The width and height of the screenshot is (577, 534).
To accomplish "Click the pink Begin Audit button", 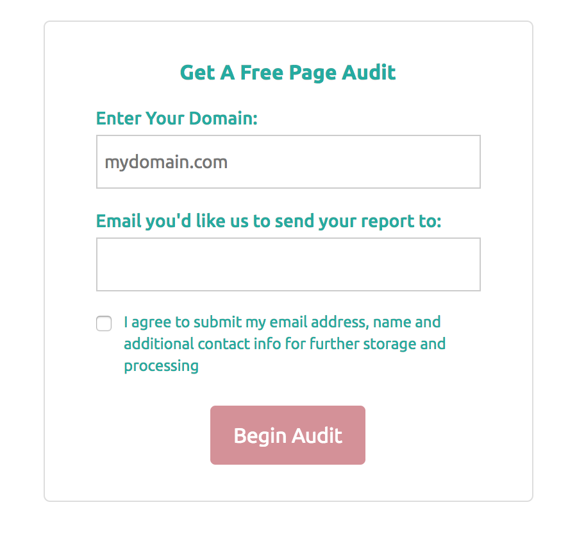I will 287,435.
